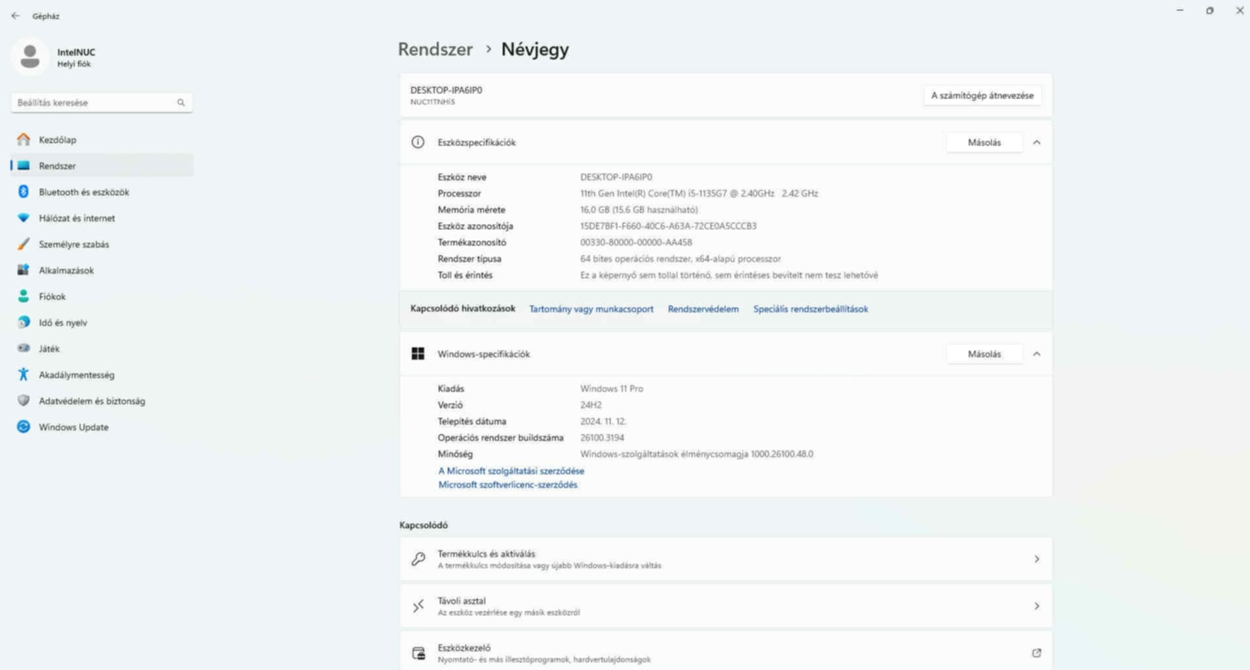Select Idő és nyelv menu item
Screen dimensions: 1250x670
[63, 323]
